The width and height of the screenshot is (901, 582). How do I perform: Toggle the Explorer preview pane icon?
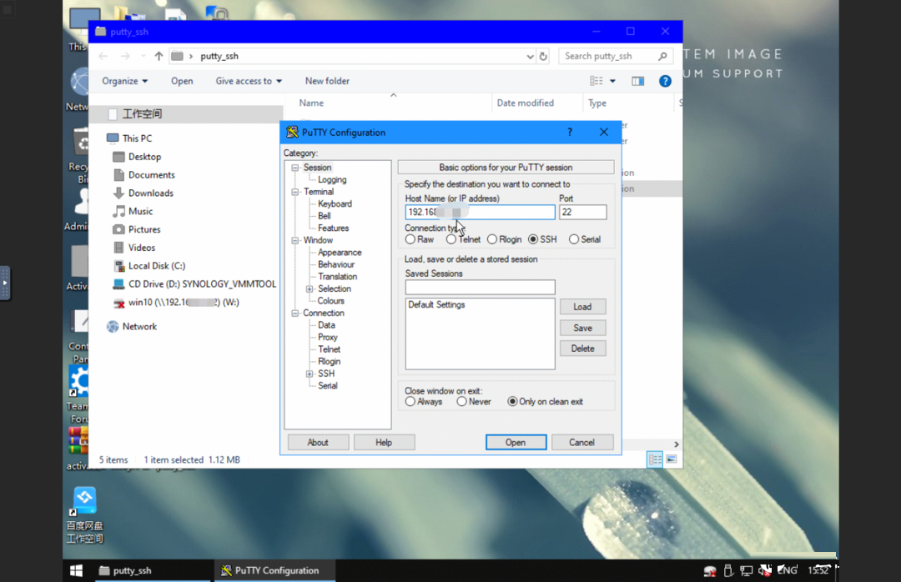point(638,81)
